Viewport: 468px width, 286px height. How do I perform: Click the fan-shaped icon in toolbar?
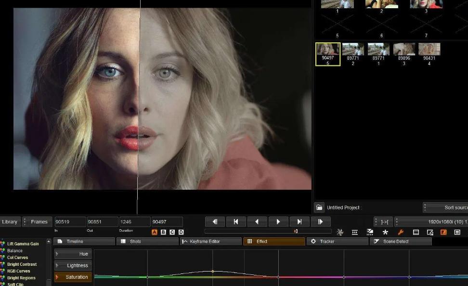click(340, 232)
